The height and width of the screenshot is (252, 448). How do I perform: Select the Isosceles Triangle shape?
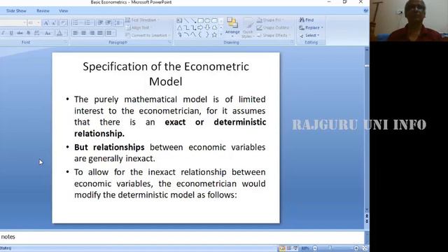click(179, 28)
